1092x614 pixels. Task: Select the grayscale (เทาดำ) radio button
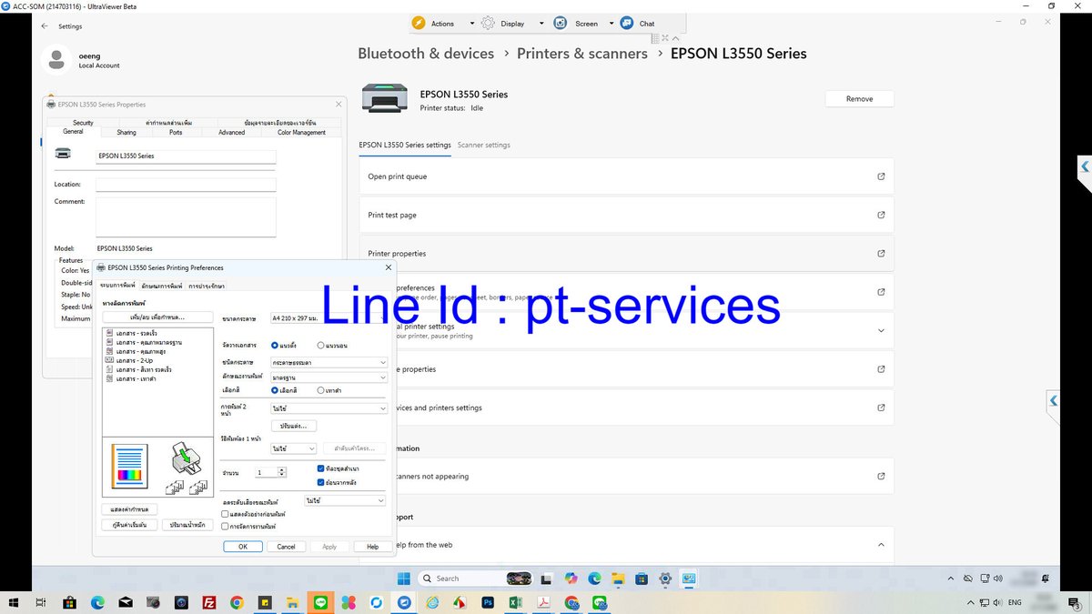point(320,390)
